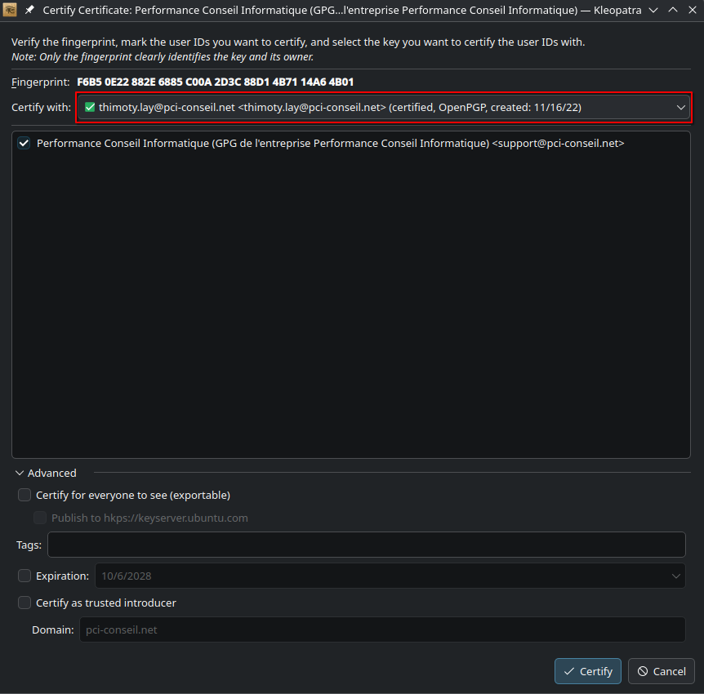Click the green certified icon in Certify with
Image resolution: width=704 pixels, height=694 pixels.
[x=90, y=107]
